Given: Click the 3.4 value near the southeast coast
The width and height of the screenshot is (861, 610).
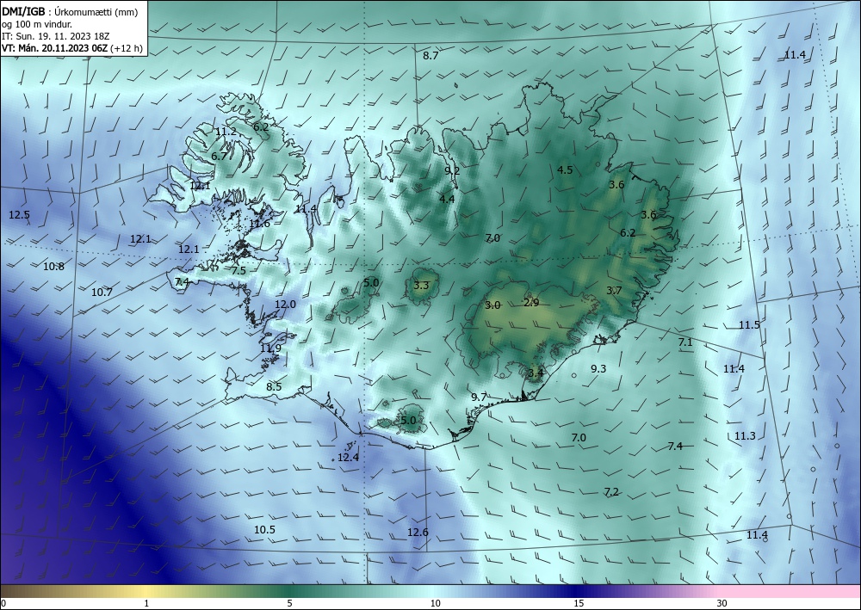Looking at the screenshot, I should [536, 373].
